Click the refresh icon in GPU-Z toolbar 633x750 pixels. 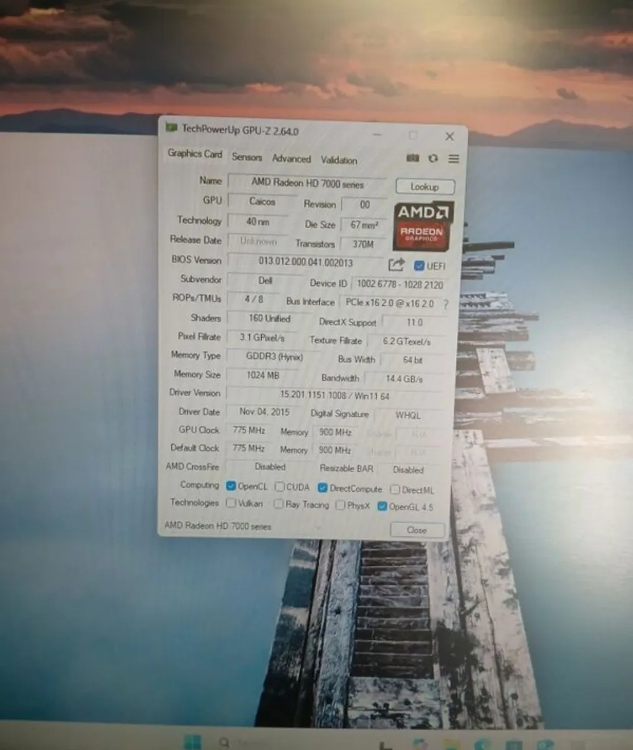(x=433, y=159)
